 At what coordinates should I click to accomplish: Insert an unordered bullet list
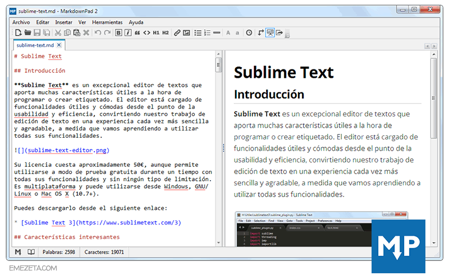[x=198, y=33]
